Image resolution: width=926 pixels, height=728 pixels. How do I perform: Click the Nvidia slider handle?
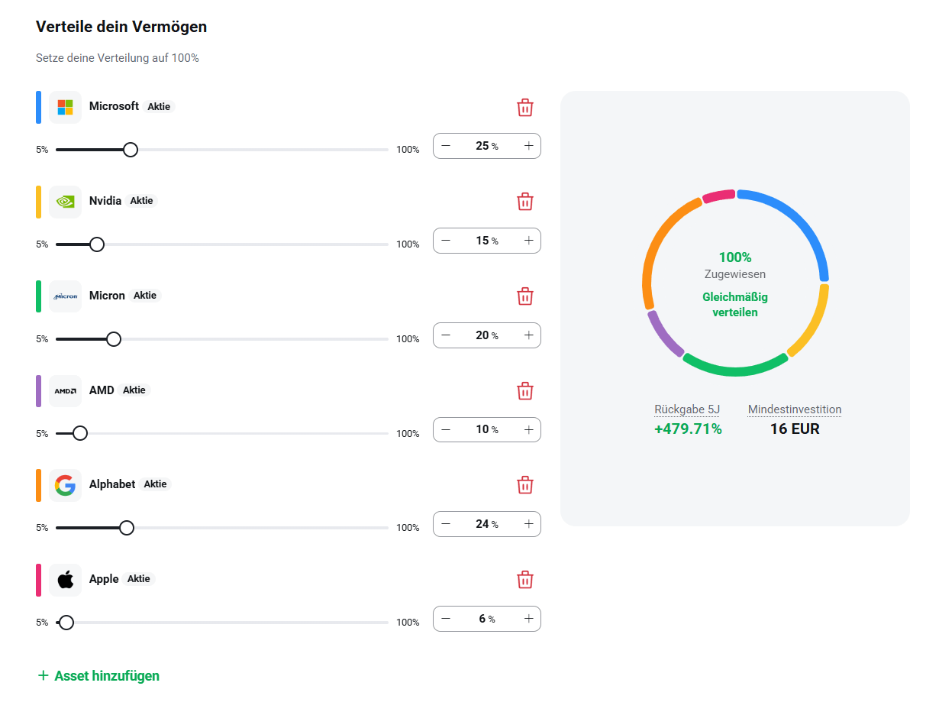[x=97, y=244]
